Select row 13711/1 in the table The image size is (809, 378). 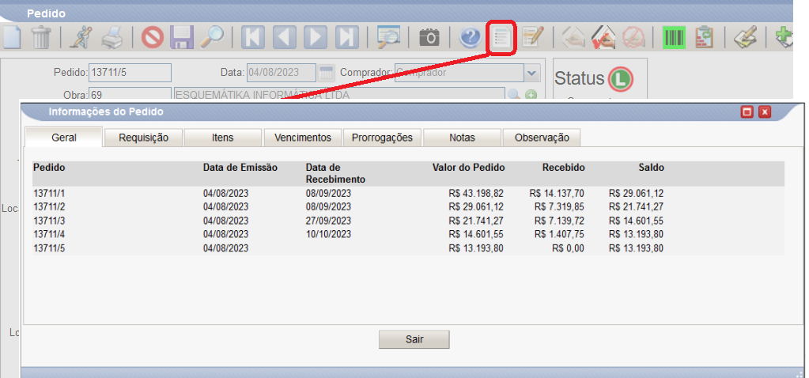[x=408, y=194]
